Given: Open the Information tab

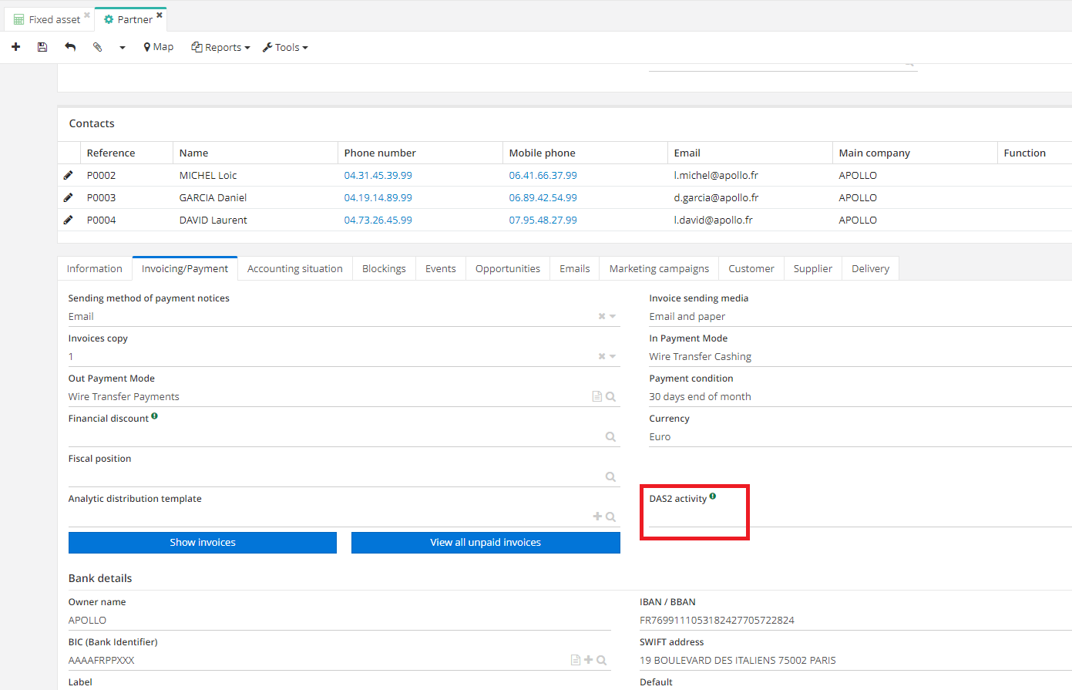Looking at the screenshot, I should [x=95, y=268].
